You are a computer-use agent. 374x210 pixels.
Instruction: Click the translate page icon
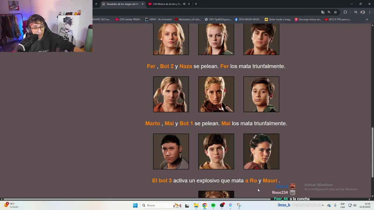323,12
